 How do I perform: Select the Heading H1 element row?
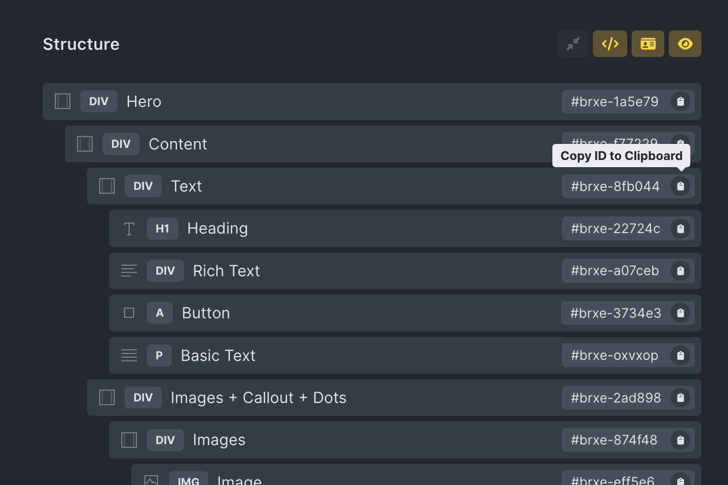[405, 229]
